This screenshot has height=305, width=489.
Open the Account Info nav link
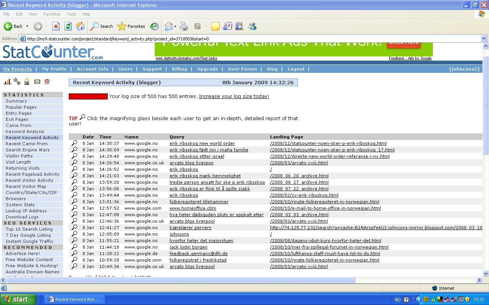click(92, 69)
